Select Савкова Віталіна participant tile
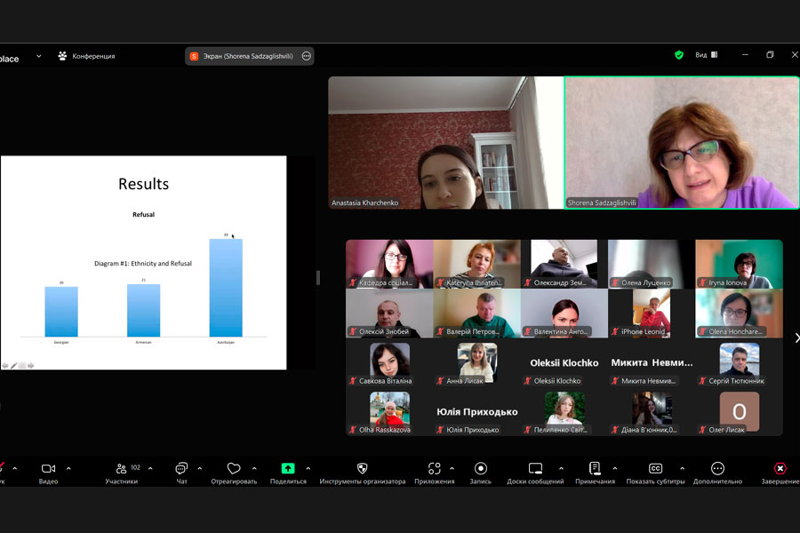 pos(389,362)
